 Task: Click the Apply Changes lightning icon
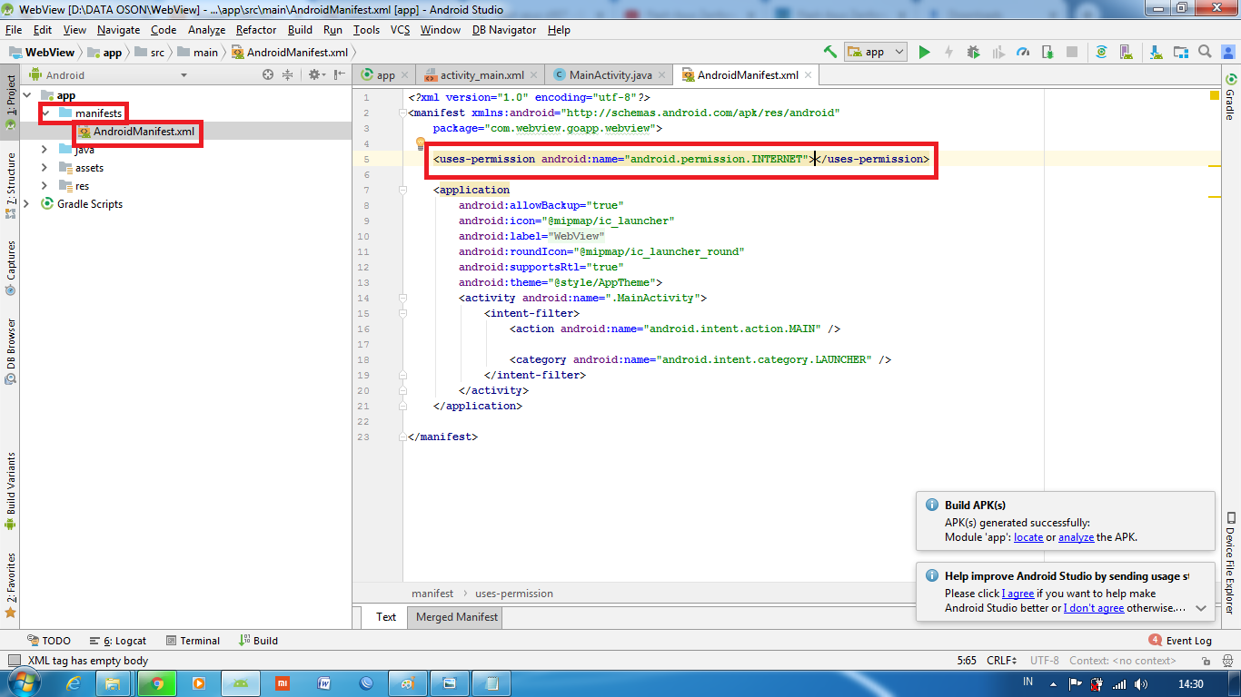click(949, 52)
